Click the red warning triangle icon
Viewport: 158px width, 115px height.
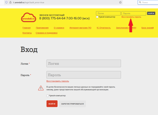[41, 88]
